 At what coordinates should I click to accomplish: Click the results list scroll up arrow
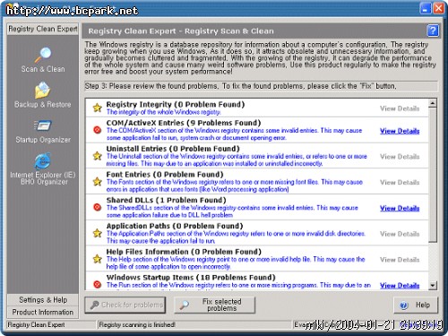433,103
